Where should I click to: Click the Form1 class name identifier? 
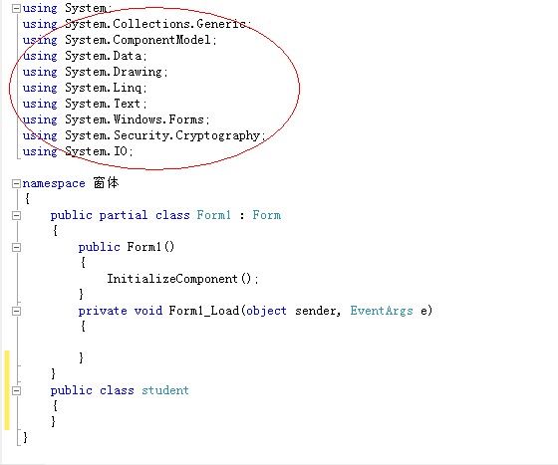coord(213,215)
